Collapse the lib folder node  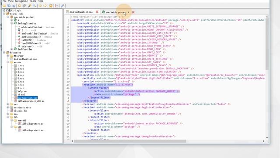(x=8, y=117)
